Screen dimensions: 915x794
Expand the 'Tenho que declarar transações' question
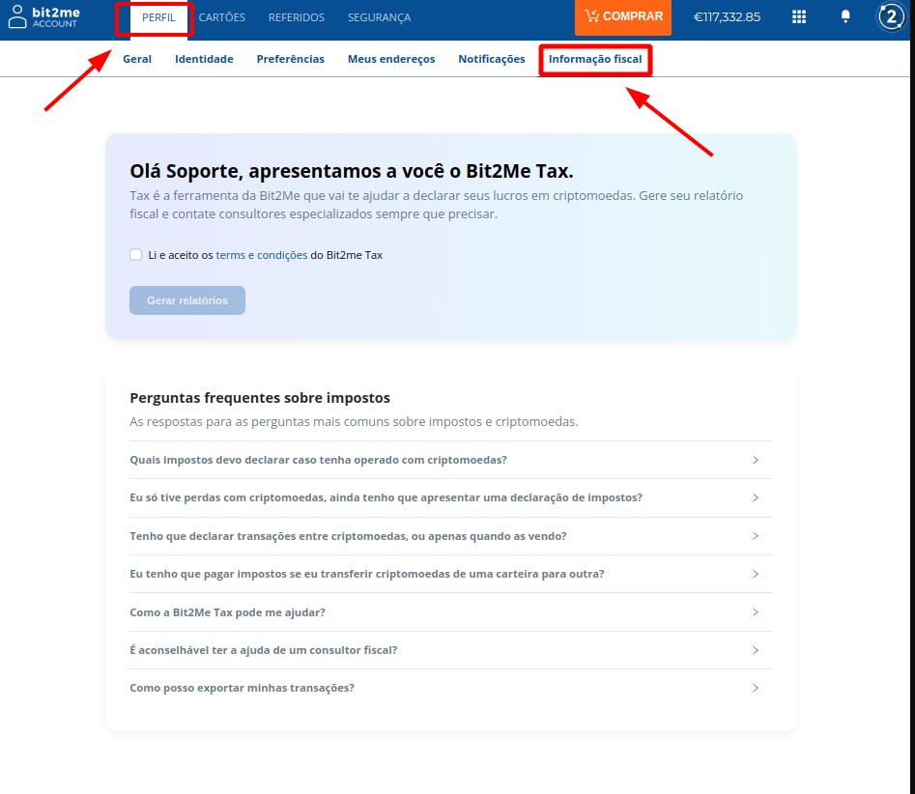pyautogui.click(x=451, y=536)
